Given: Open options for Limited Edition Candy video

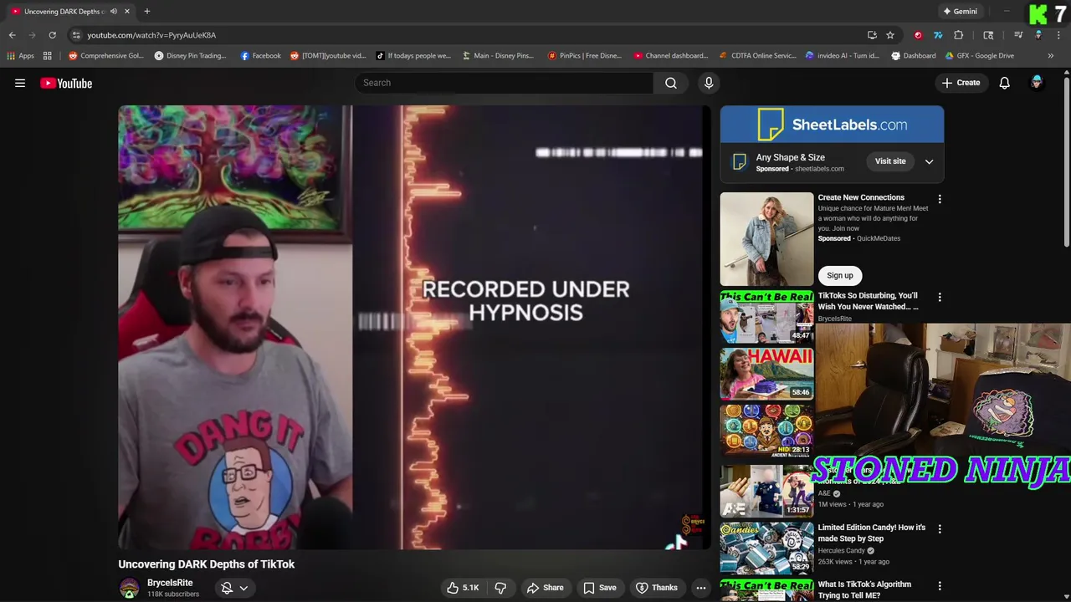Looking at the screenshot, I should [940, 529].
